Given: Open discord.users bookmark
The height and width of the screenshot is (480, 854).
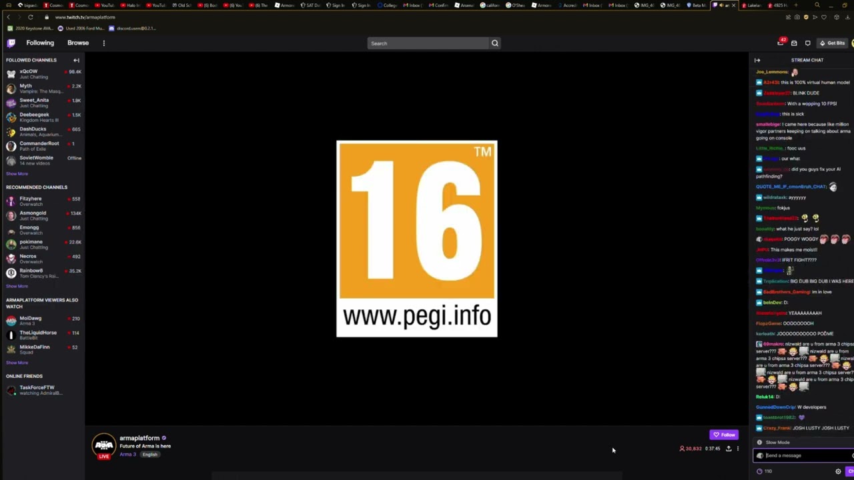Looking at the screenshot, I should 132,29.
